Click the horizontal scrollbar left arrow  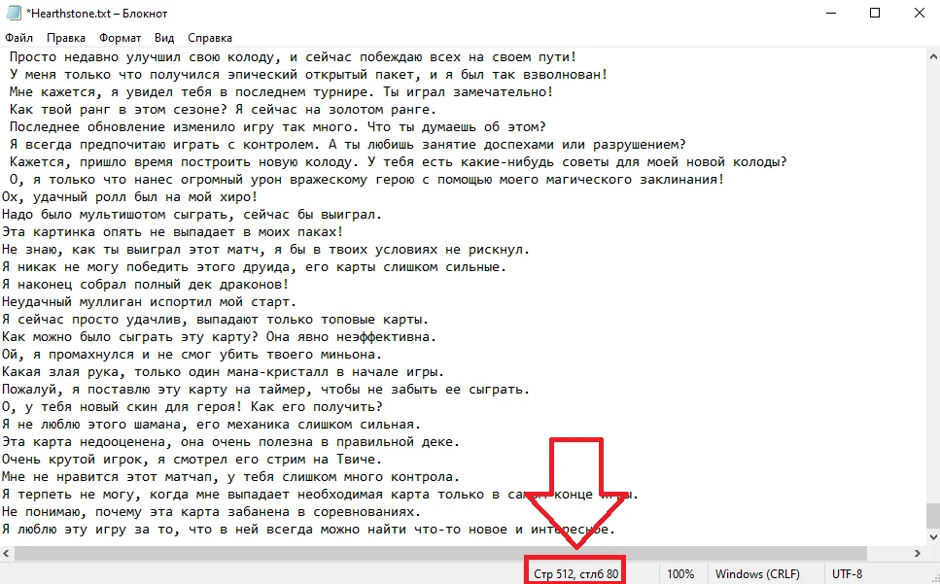tap(6, 554)
